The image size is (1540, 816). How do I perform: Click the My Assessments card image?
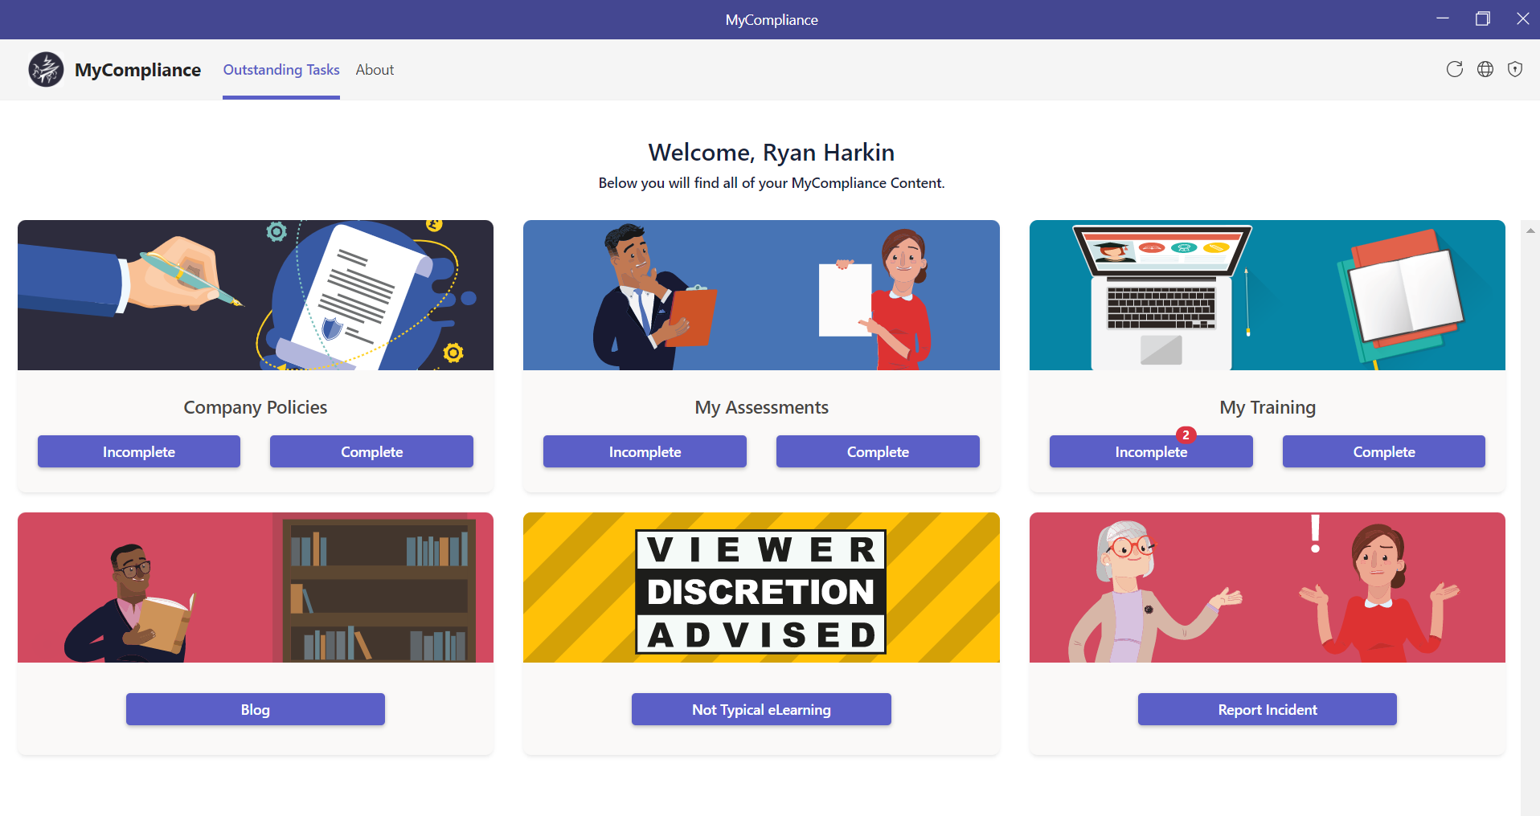tap(761, 295)
